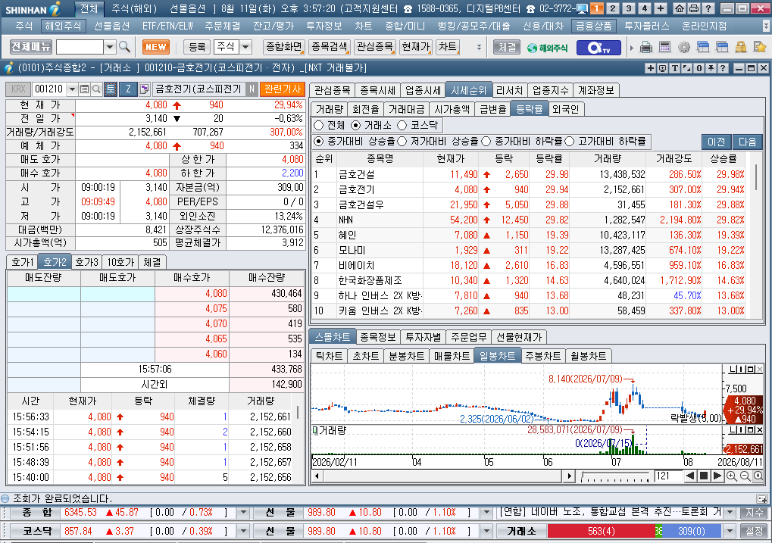Expand the 거래소 advance-decline bar dropdown

point(730,531)
